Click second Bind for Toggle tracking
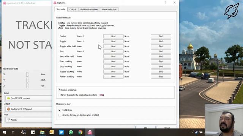 click(x=161, y=71)
